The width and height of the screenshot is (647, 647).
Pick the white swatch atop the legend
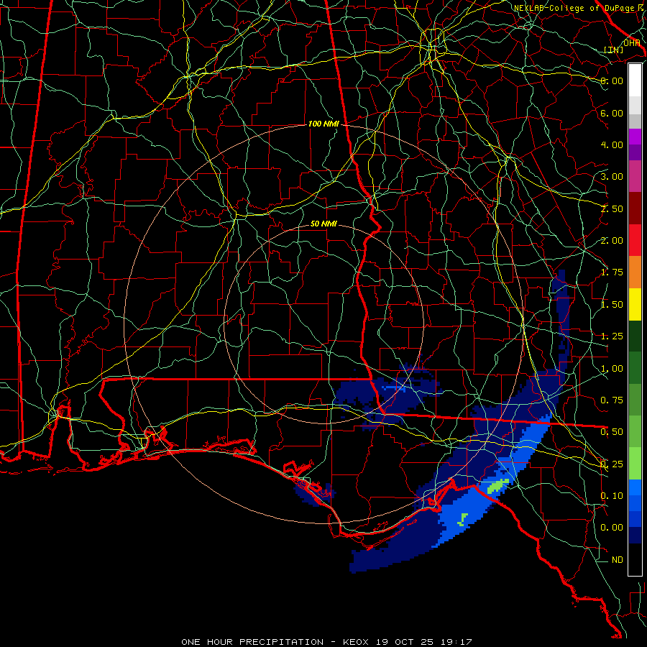(635, 81)
